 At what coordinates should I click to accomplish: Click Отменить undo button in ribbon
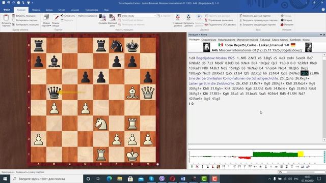coord(68,16)
